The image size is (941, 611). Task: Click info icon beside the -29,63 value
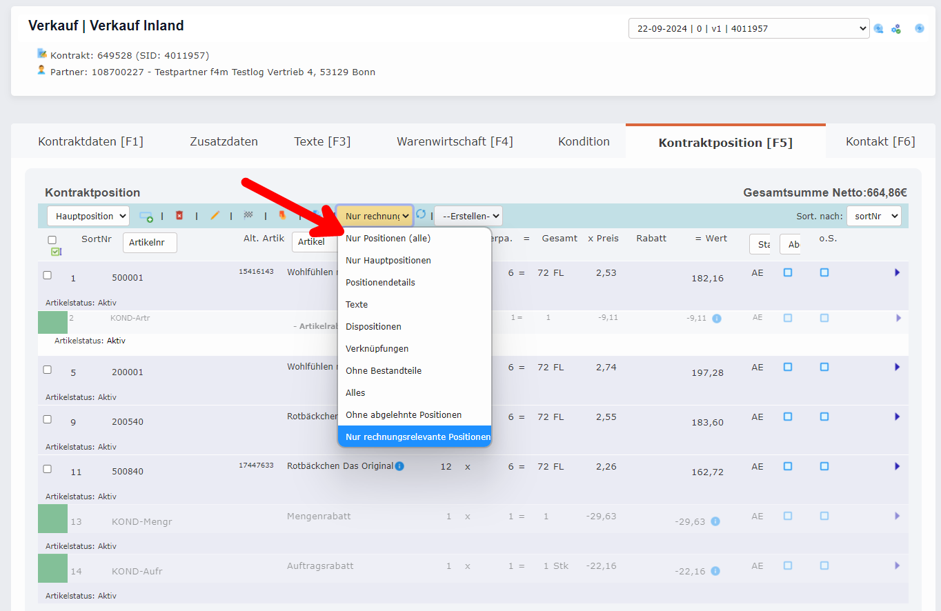715,521
